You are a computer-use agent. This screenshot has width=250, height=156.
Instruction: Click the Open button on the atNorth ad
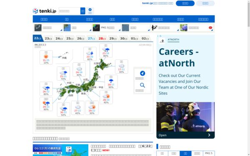click(x=185, y=135)
